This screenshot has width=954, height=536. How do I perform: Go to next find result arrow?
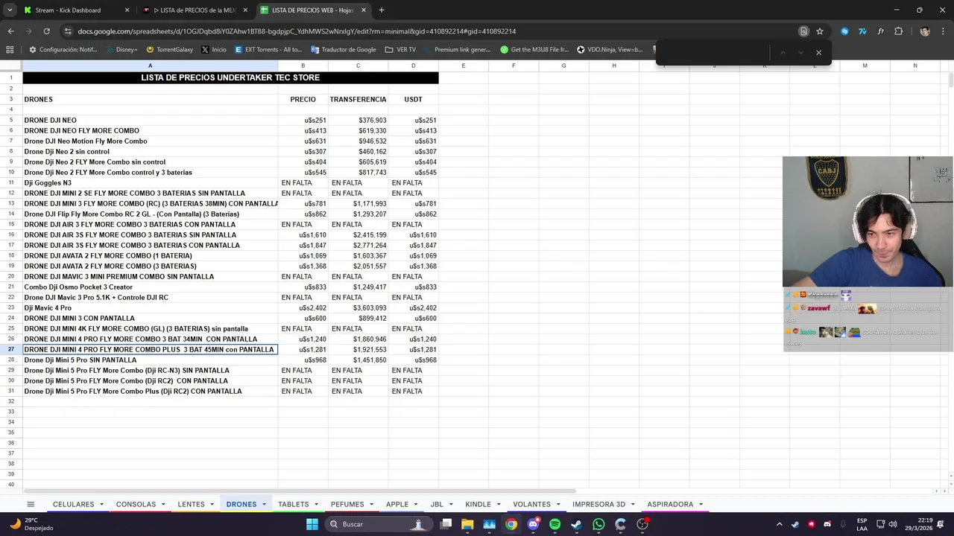(x=800, y=52)
